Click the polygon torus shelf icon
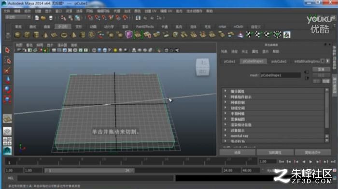Screen dimensions: 338x189 point(64,35)
